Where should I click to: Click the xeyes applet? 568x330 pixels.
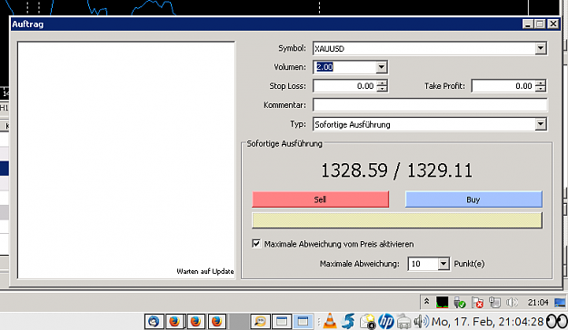click(557, 321)
